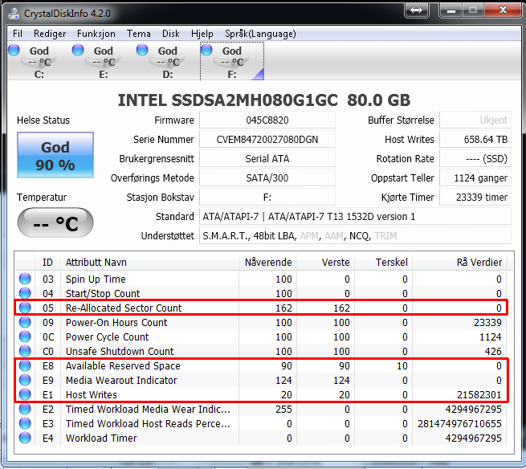The image size is (526, 469).
Task: Click the Understøttet features field
Action: coord(355,236)
